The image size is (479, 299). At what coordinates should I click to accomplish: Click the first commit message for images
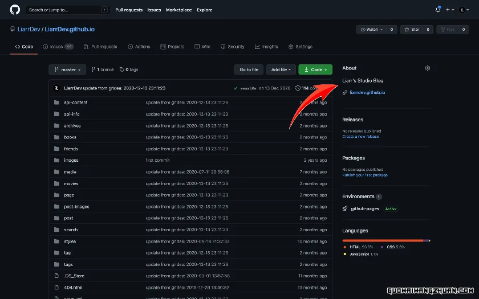[157, 160]
